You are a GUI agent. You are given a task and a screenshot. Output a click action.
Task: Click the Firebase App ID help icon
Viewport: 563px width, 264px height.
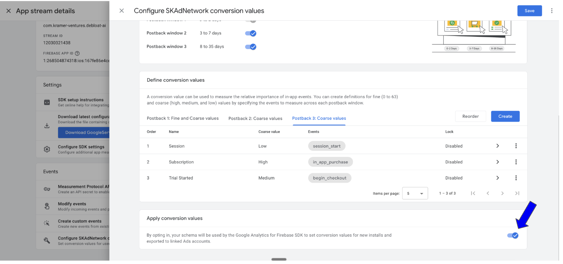tap(77, 53)
